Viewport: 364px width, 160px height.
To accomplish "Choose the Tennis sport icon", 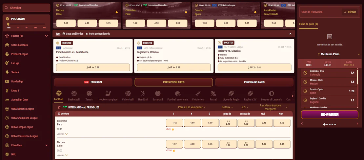I will point(89,93).
